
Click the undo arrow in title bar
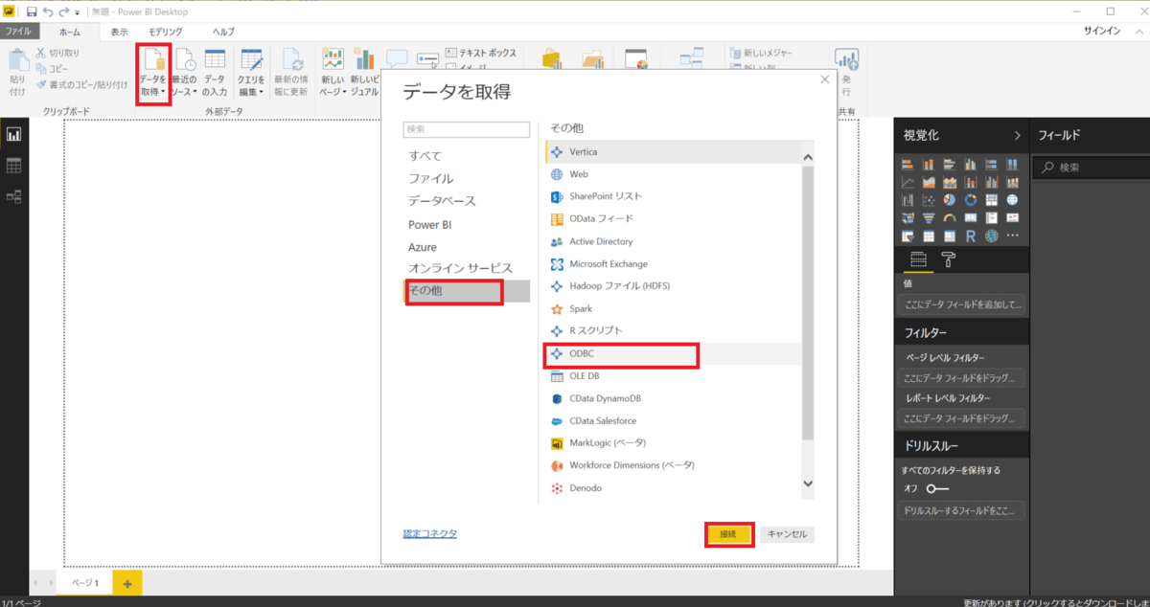click(48, 11)
